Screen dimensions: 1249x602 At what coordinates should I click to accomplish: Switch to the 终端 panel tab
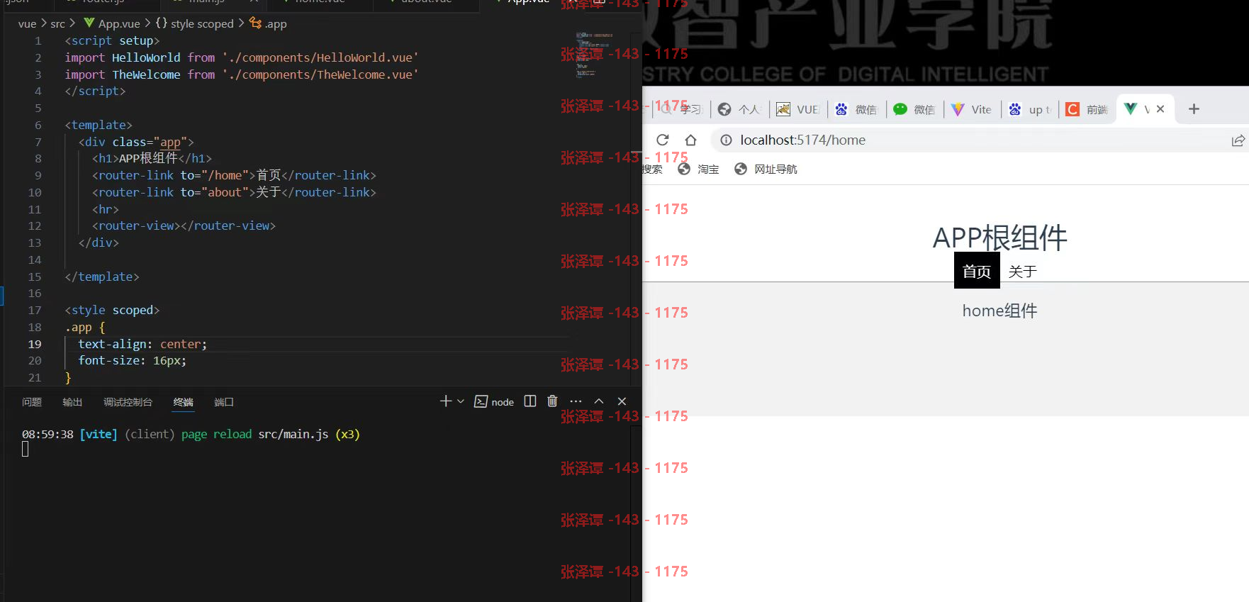184,402
